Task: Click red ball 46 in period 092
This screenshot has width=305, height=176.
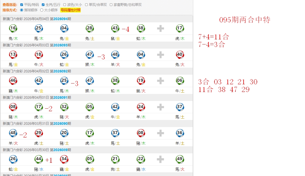Action: [13, 81]
